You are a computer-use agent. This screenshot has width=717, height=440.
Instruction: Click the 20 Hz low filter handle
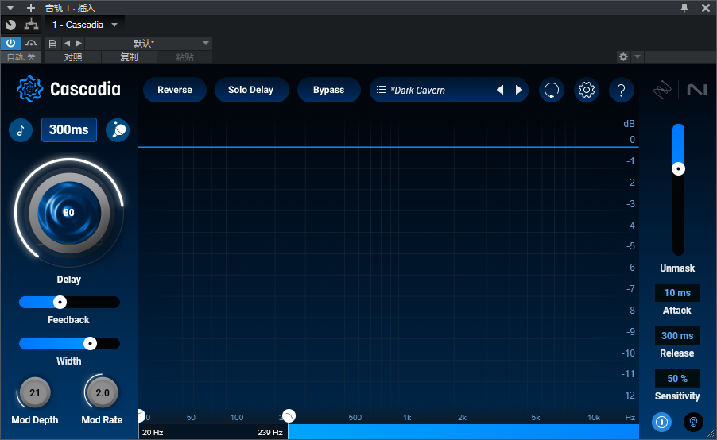(141, 416)
